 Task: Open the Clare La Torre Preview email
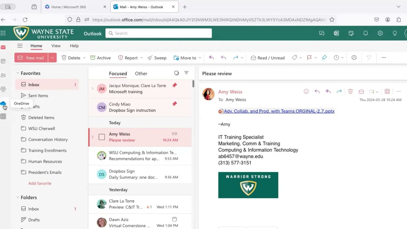pyautogui.click(x=140, y=204)
